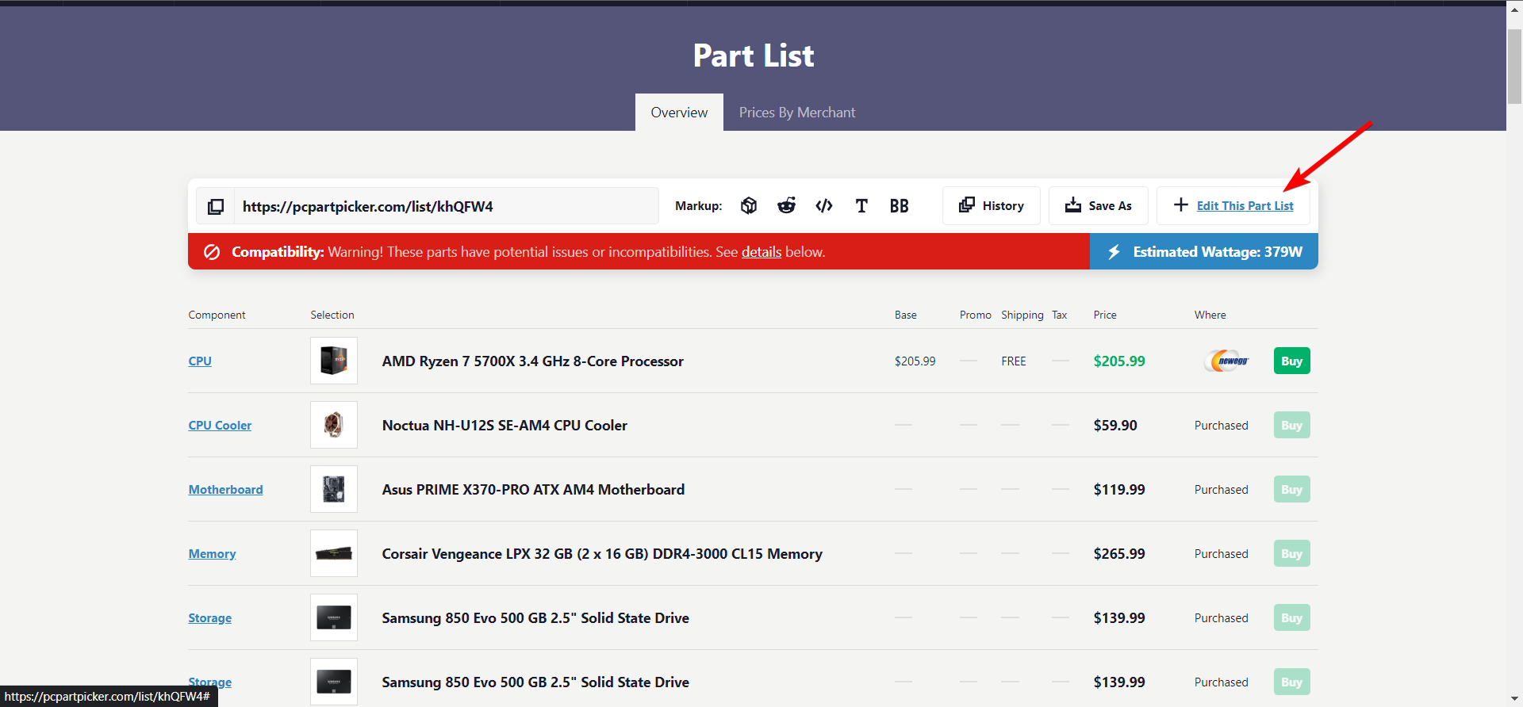Image resolution: width=1523 pixels, height=707 pixels.
Task: Copy the part list URL icon
Action: click(216, 206)
